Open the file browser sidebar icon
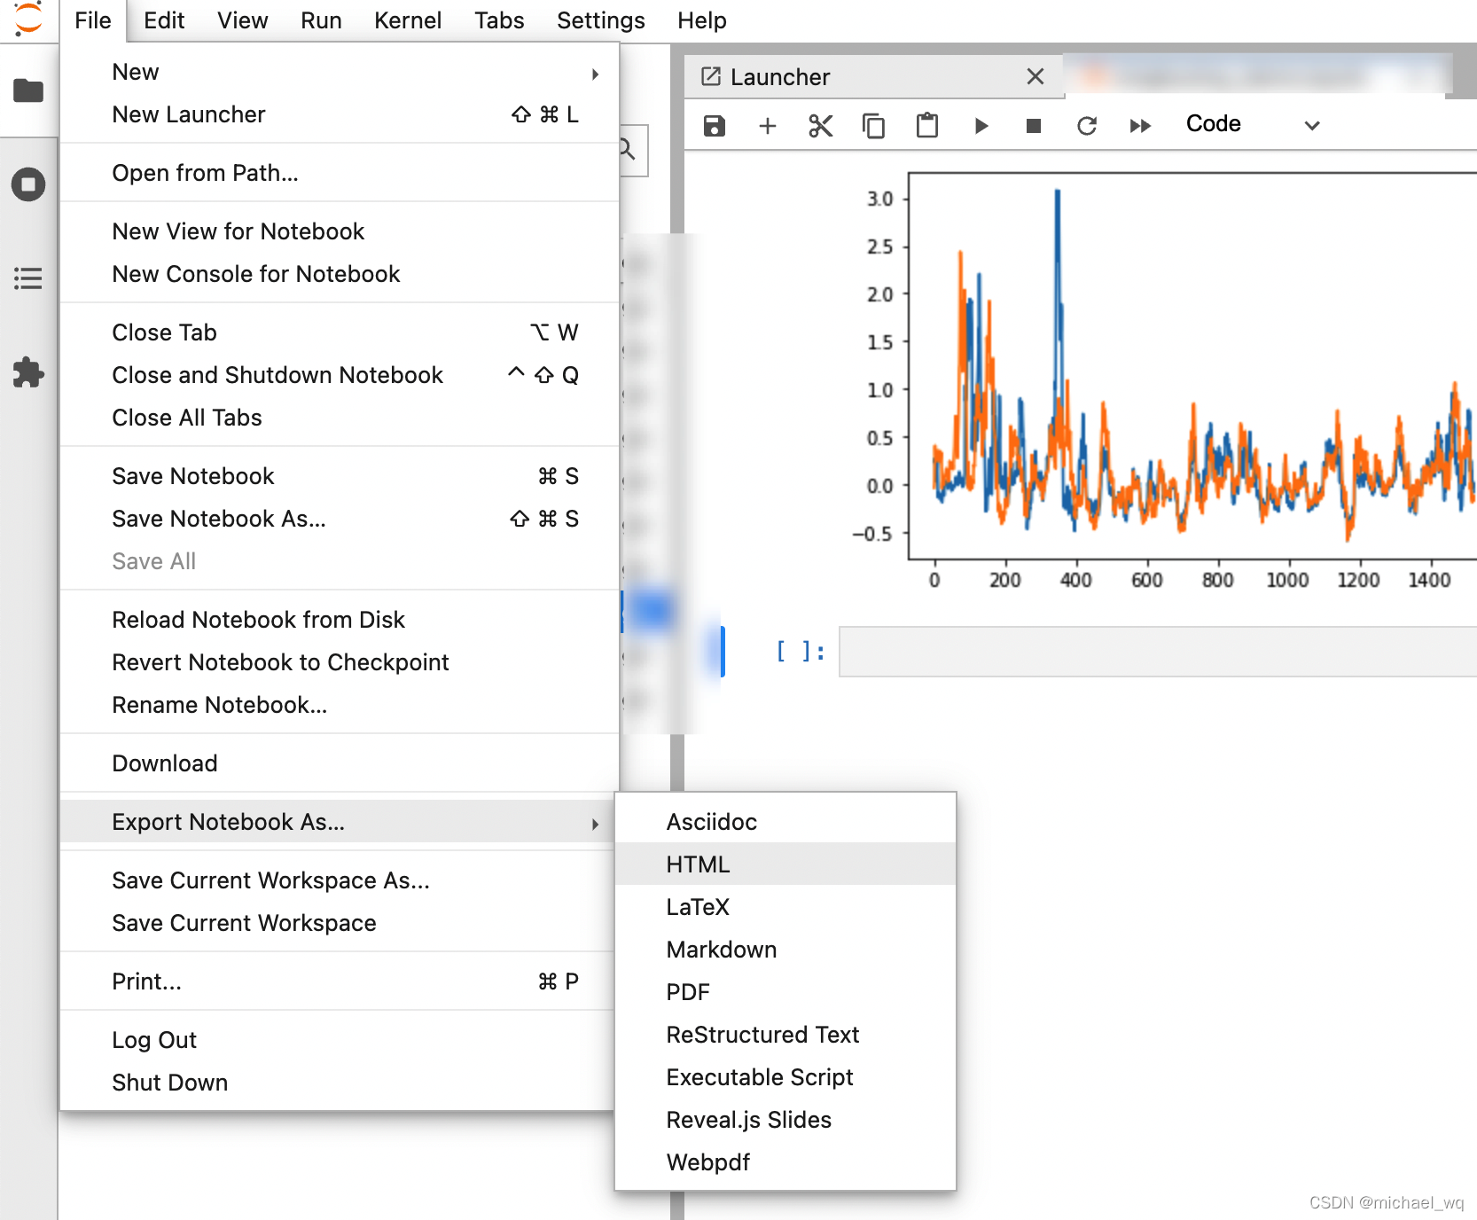This screenshot has height=1220, width=1477. [28, 90]
